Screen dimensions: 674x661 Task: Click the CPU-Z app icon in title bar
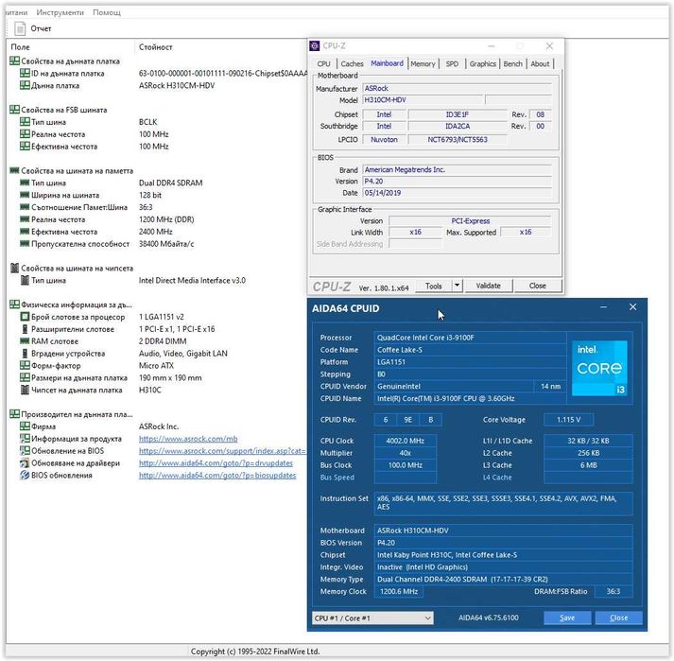point(315,45)
